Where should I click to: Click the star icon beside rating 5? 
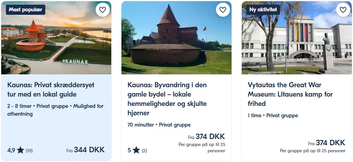point(136,150)
